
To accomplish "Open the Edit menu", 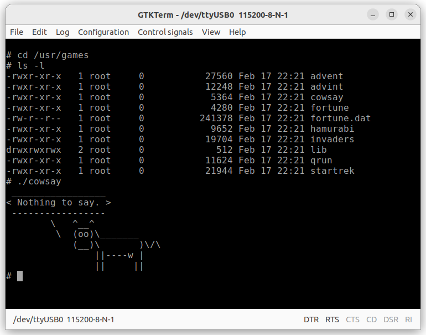I will (39, 32).
